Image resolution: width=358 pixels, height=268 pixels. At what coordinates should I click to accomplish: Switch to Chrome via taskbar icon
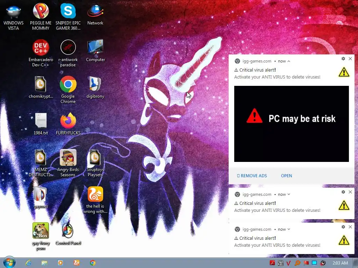coord(92,263)
